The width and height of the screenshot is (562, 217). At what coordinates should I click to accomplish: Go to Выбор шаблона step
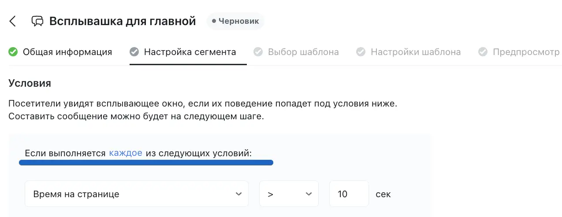[303, 52]
